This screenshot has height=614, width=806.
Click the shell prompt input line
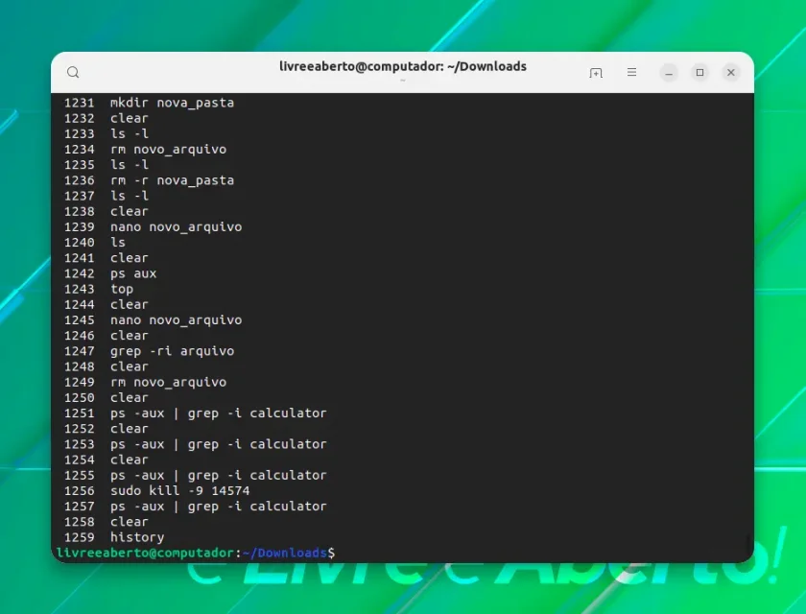pos(402,553)
